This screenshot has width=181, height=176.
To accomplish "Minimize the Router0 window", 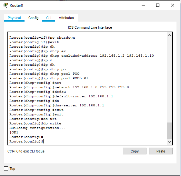I will pyautogui.click(x=143, y=5).
